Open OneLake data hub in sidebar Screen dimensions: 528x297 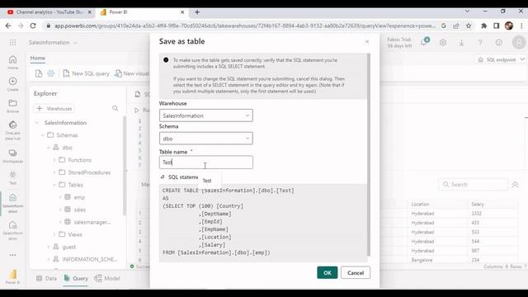coord(13,130)
